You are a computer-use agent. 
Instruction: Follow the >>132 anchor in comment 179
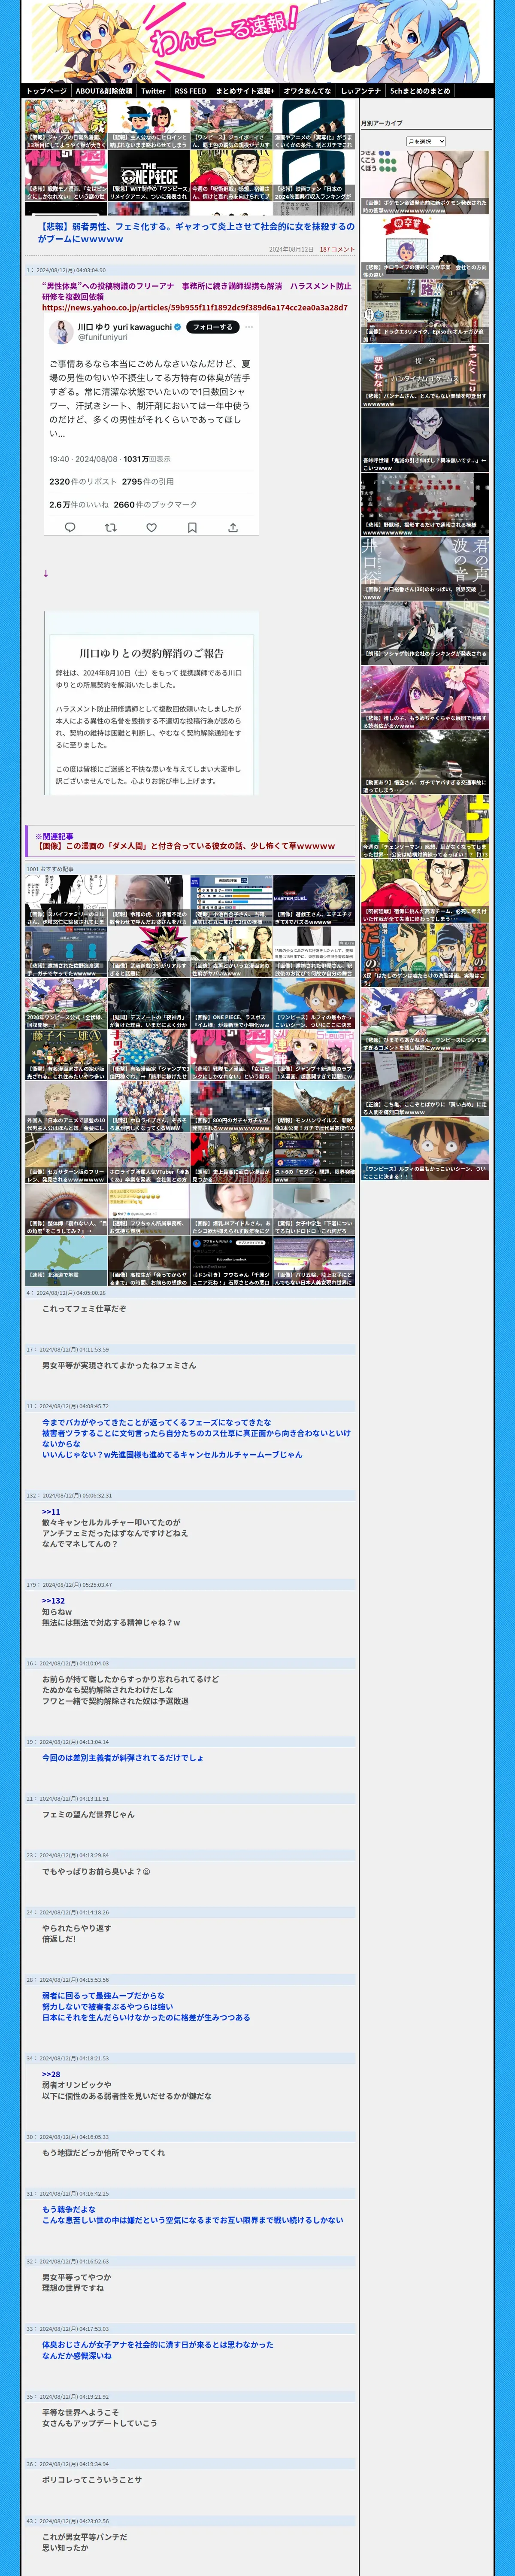[53, 1600]
